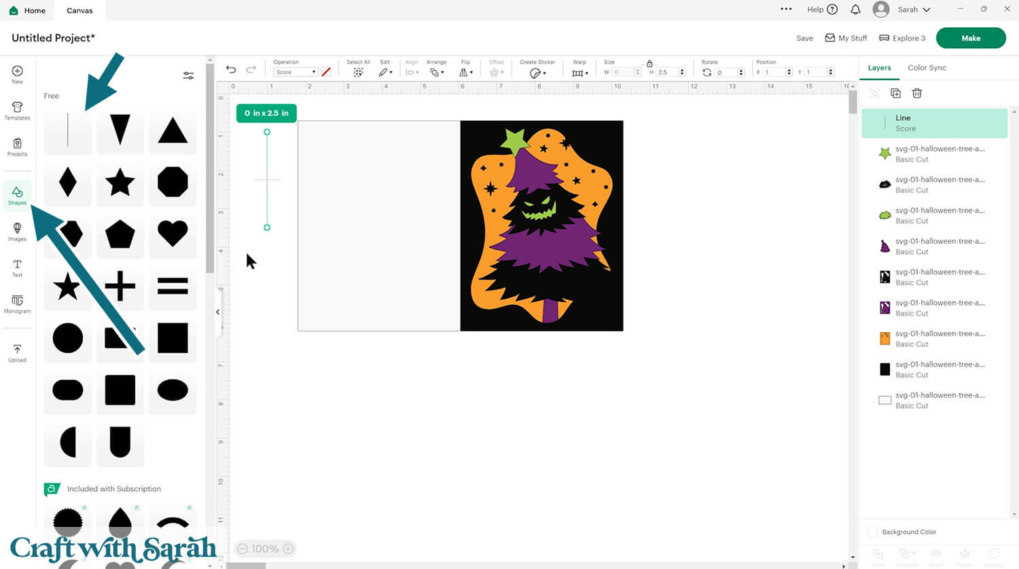Screen dimensions: 1019x569
Task: Click the Save button
Action: point(804,38)
